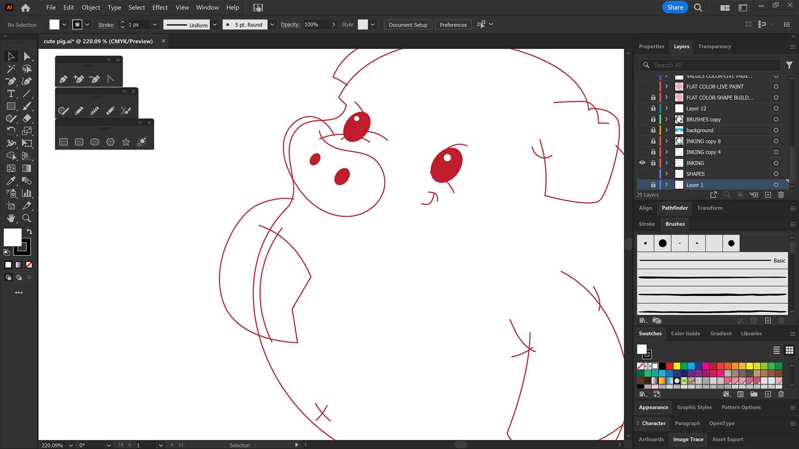Image resolution: width=799 pixels, height=449 pixels.
Task: Select the yellow swatch in Swatches panel
Action: tap(677, 366)
